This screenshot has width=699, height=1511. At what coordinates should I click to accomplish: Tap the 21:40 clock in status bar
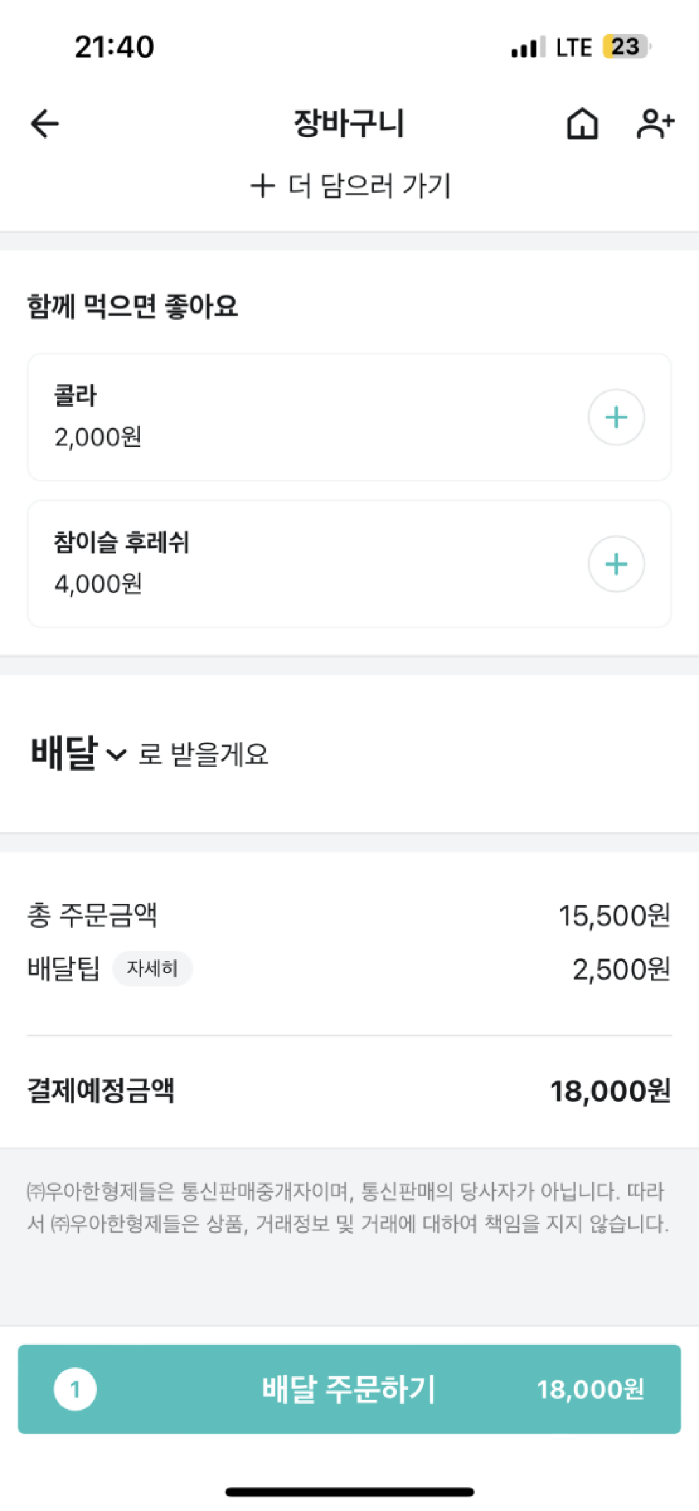(114, 47)
